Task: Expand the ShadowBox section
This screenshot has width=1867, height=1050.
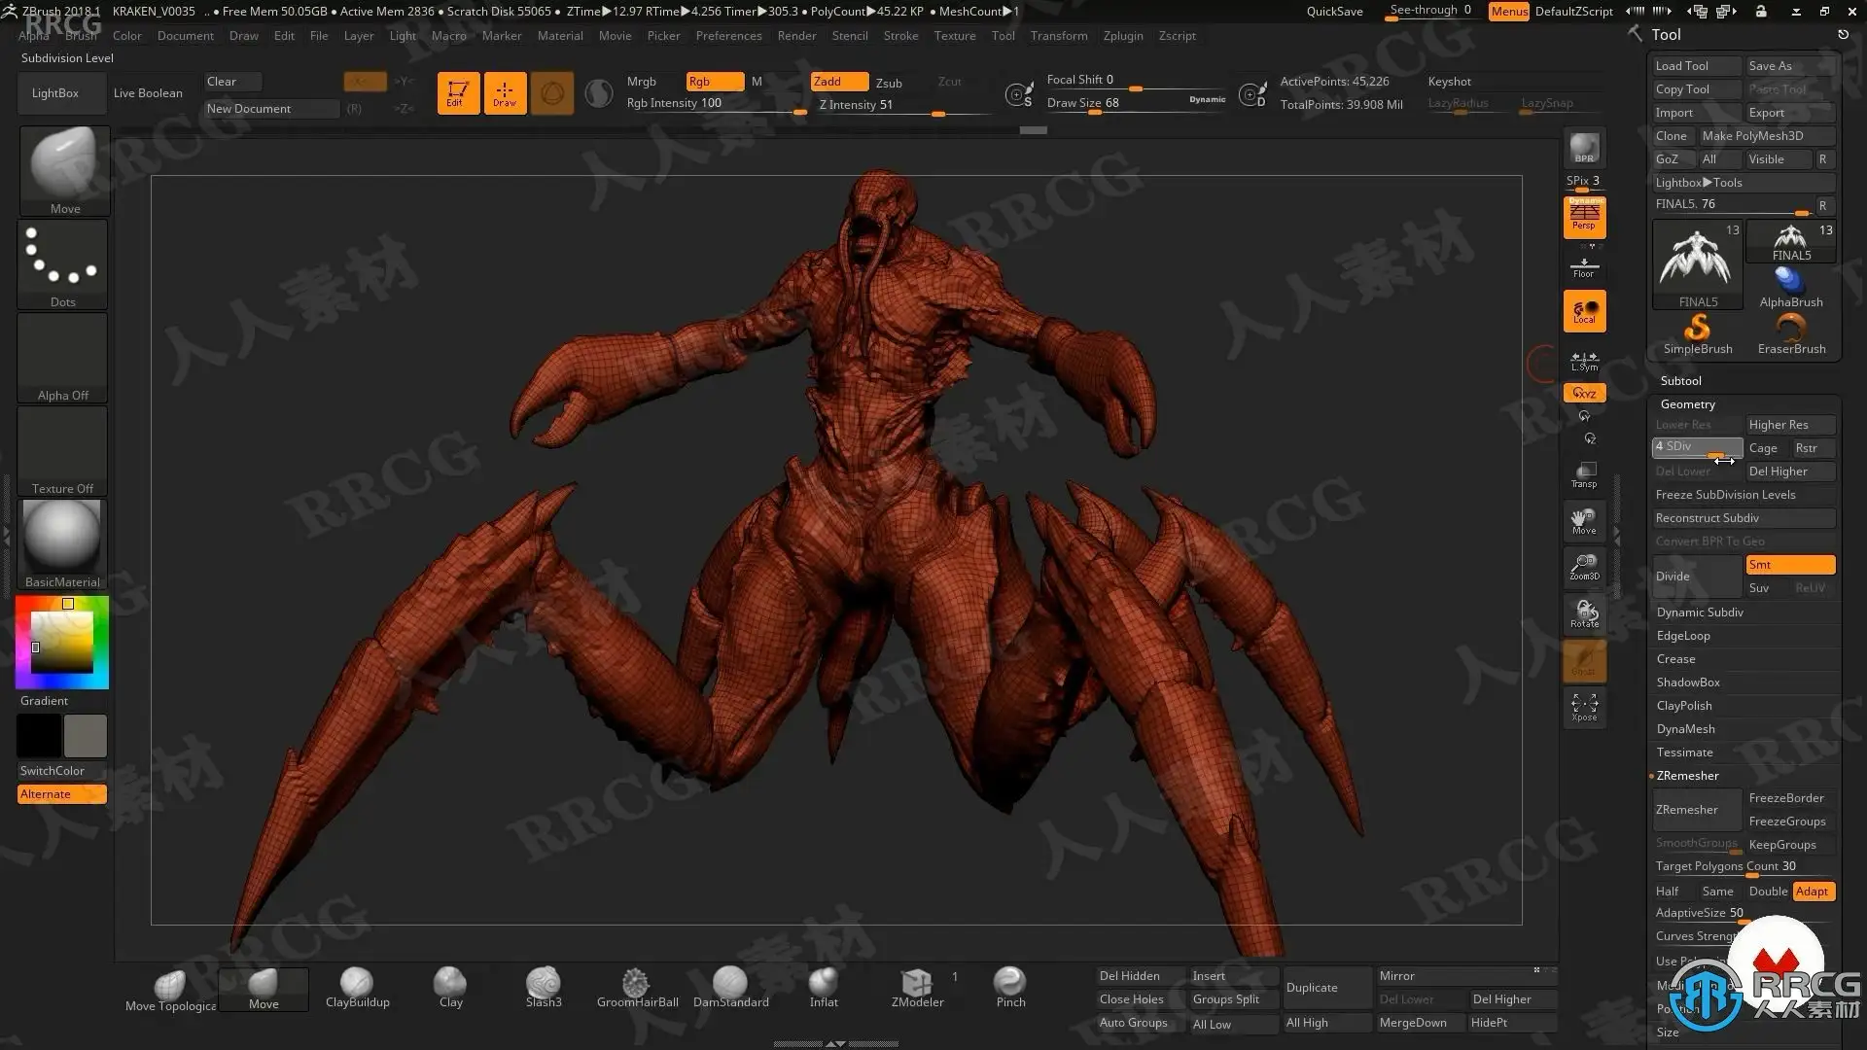Action: coord(1688,682)
